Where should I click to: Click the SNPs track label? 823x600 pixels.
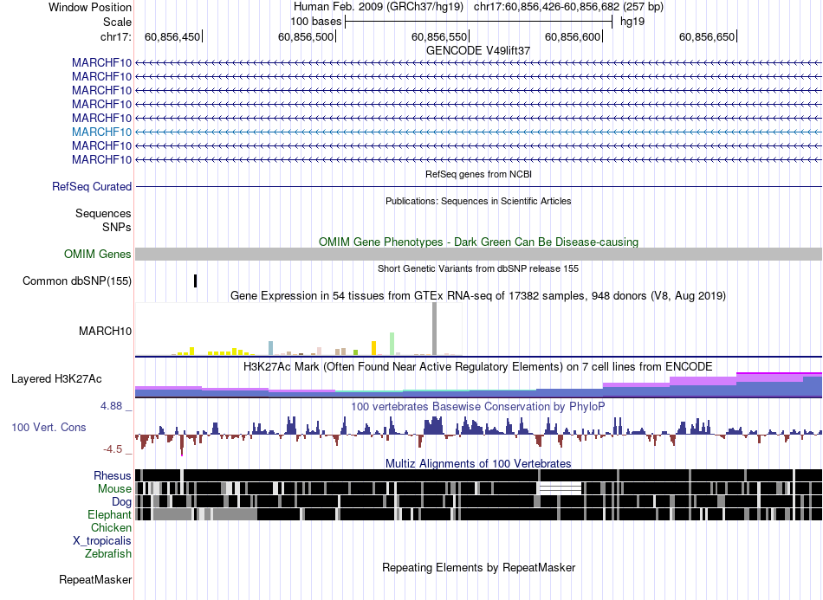coord(117,227)
